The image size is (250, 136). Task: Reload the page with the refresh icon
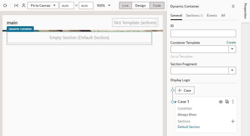(x=5, y=6)
